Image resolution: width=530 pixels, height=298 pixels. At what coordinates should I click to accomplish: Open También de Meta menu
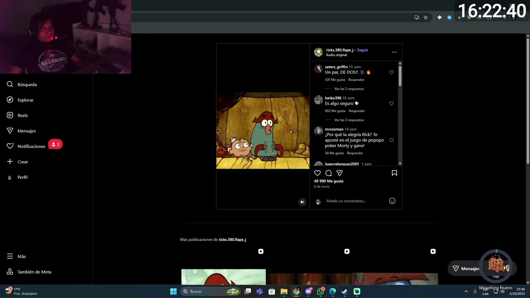pos(29,272)
